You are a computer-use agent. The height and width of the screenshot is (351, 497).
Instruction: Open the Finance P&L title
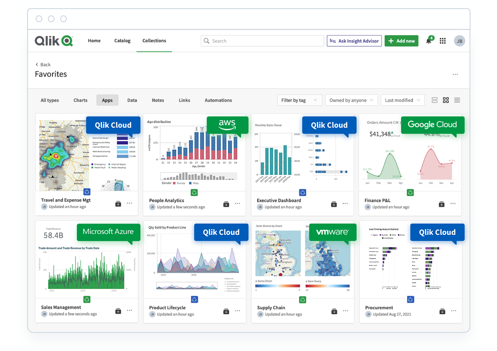point(377,201)
